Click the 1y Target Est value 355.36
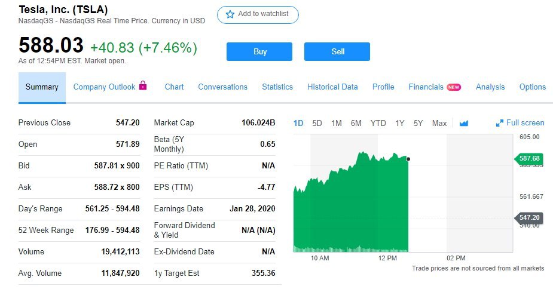Screen dimensions: 553x292 coord(263,273)
